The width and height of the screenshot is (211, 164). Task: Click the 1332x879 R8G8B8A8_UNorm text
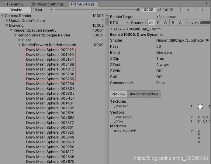point(136,29)
